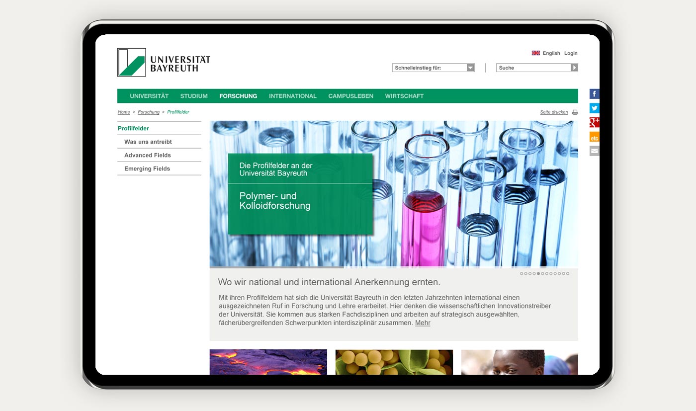Image resolution: width=696 pixels, height=411 pixels.
Task: Open WIRTSCHAFT menu item
Action: click(x=404, y=96)
